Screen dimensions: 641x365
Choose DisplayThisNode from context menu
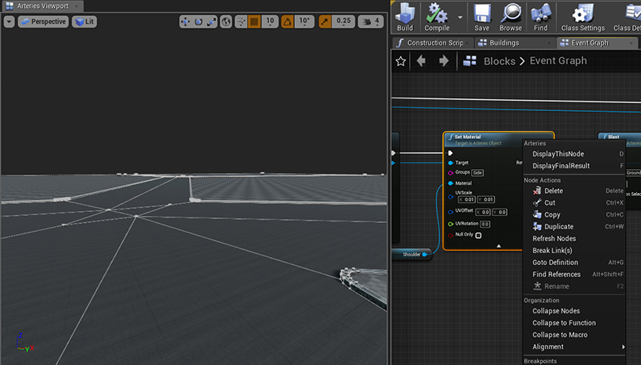click(x=574, y=154)
